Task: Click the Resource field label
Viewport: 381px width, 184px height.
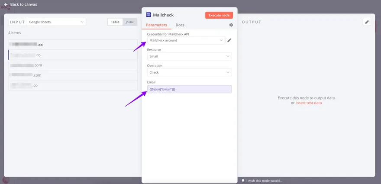Action: click(x=154, y=50)
